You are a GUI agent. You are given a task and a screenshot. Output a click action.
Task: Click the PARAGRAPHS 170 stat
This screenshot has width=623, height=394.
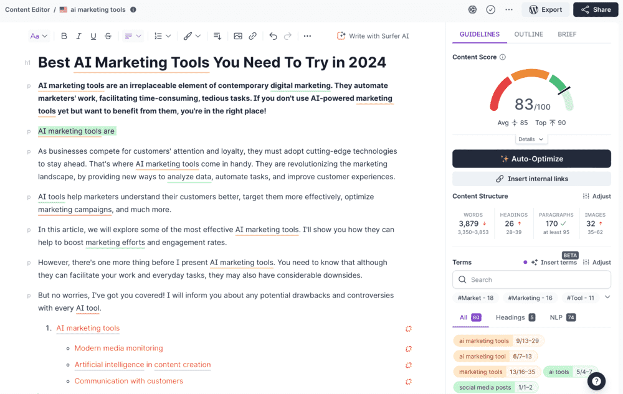point(556,223)
